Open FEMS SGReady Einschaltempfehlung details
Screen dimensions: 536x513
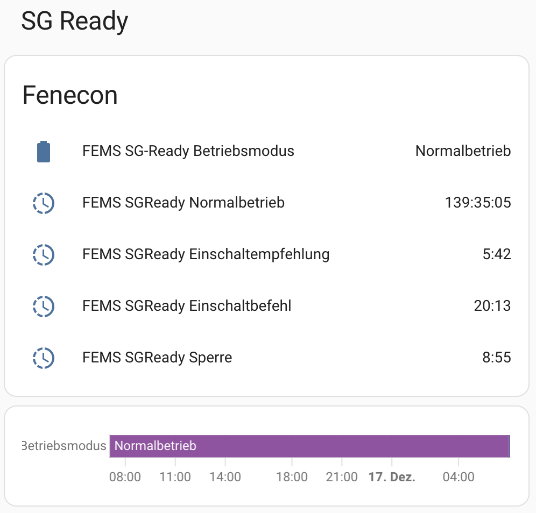pos(206,254)
